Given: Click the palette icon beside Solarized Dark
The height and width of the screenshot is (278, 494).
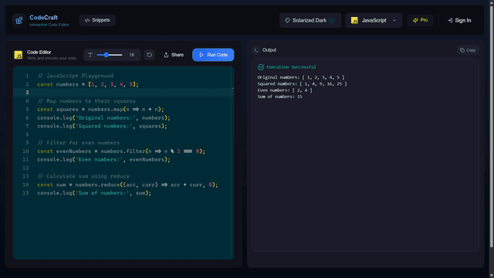Looking at the screenshot, I should click(287, 21).
